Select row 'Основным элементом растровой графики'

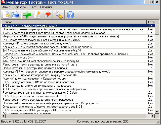point(78,29)
